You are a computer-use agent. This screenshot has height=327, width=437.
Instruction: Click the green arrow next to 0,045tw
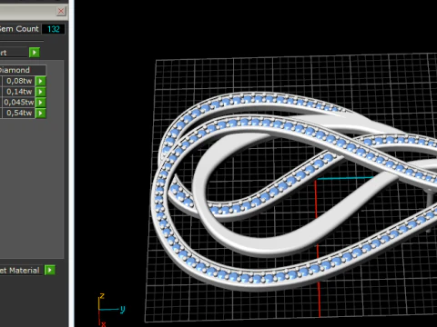41,103
